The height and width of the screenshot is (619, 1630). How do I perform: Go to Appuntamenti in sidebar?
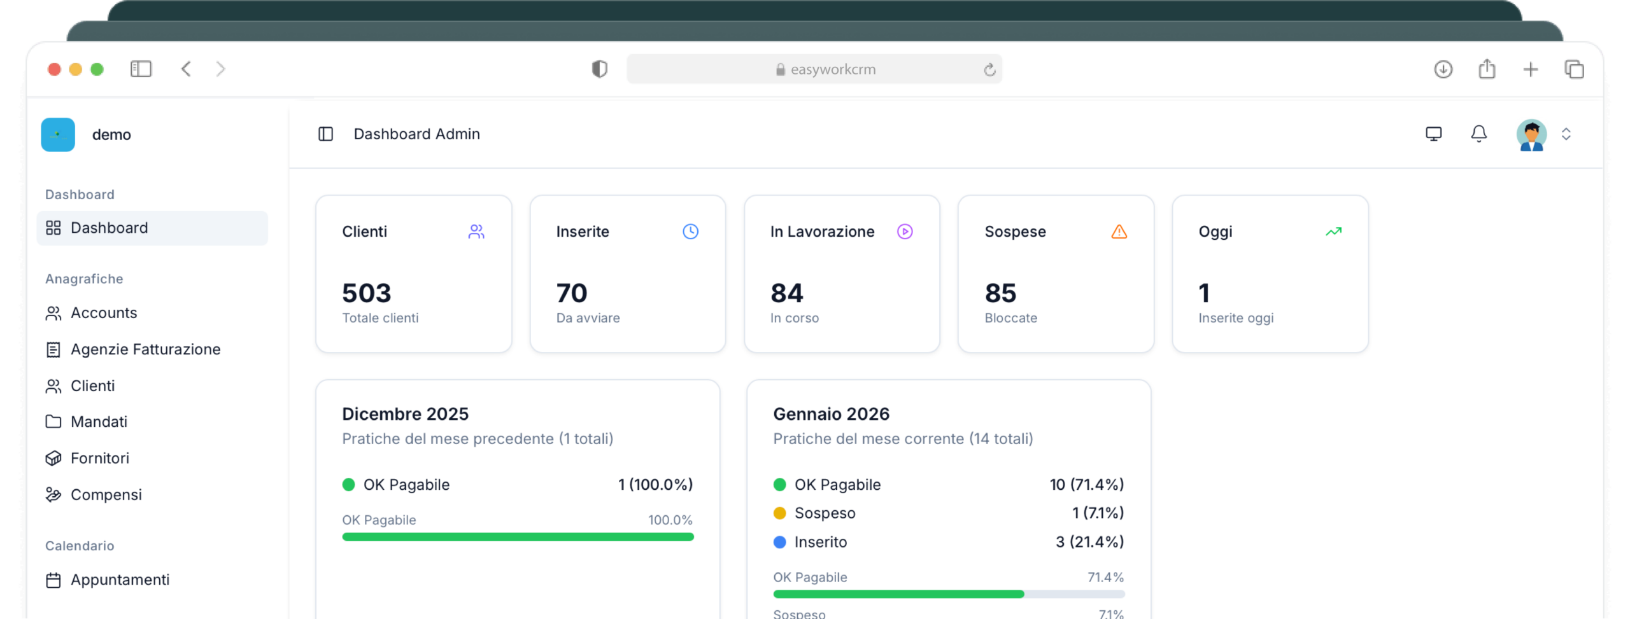pos(120,580)
